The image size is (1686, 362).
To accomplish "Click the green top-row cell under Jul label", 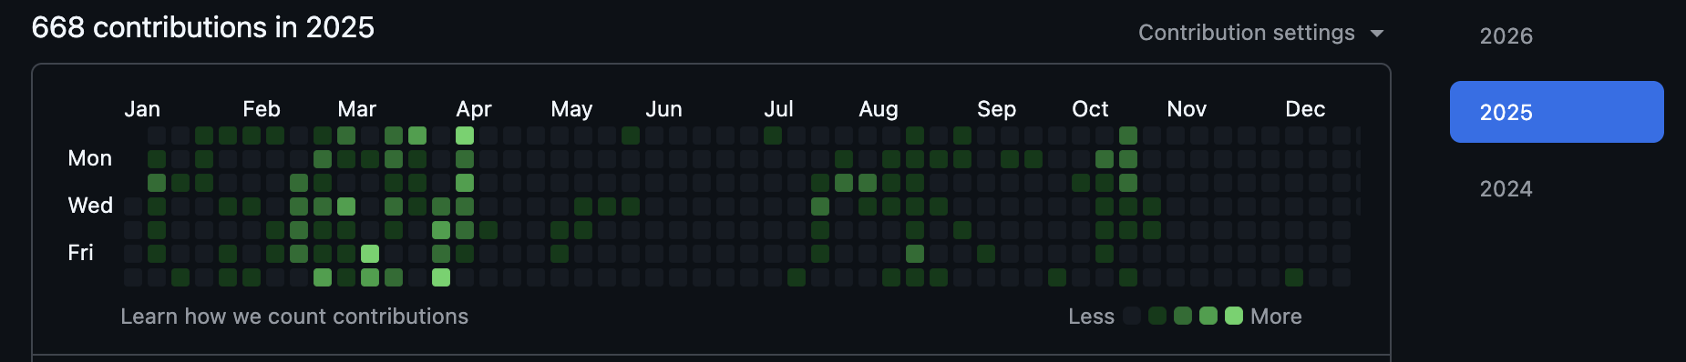I will pos(773,136).
